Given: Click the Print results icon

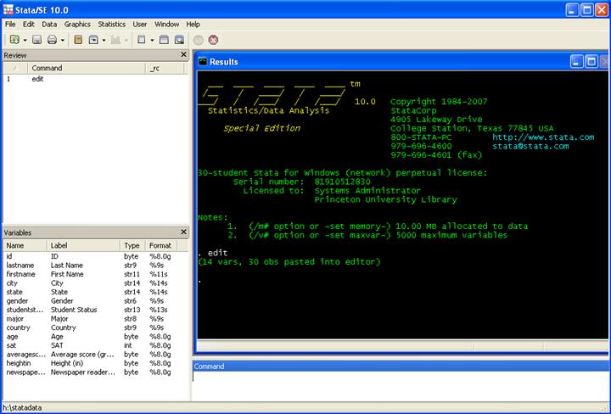Looking at the screenshot, I should click(x=52, y=40).
